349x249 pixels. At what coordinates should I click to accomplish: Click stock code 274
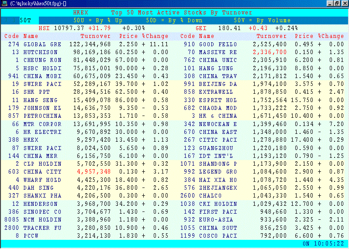click(x=14, y=44)
